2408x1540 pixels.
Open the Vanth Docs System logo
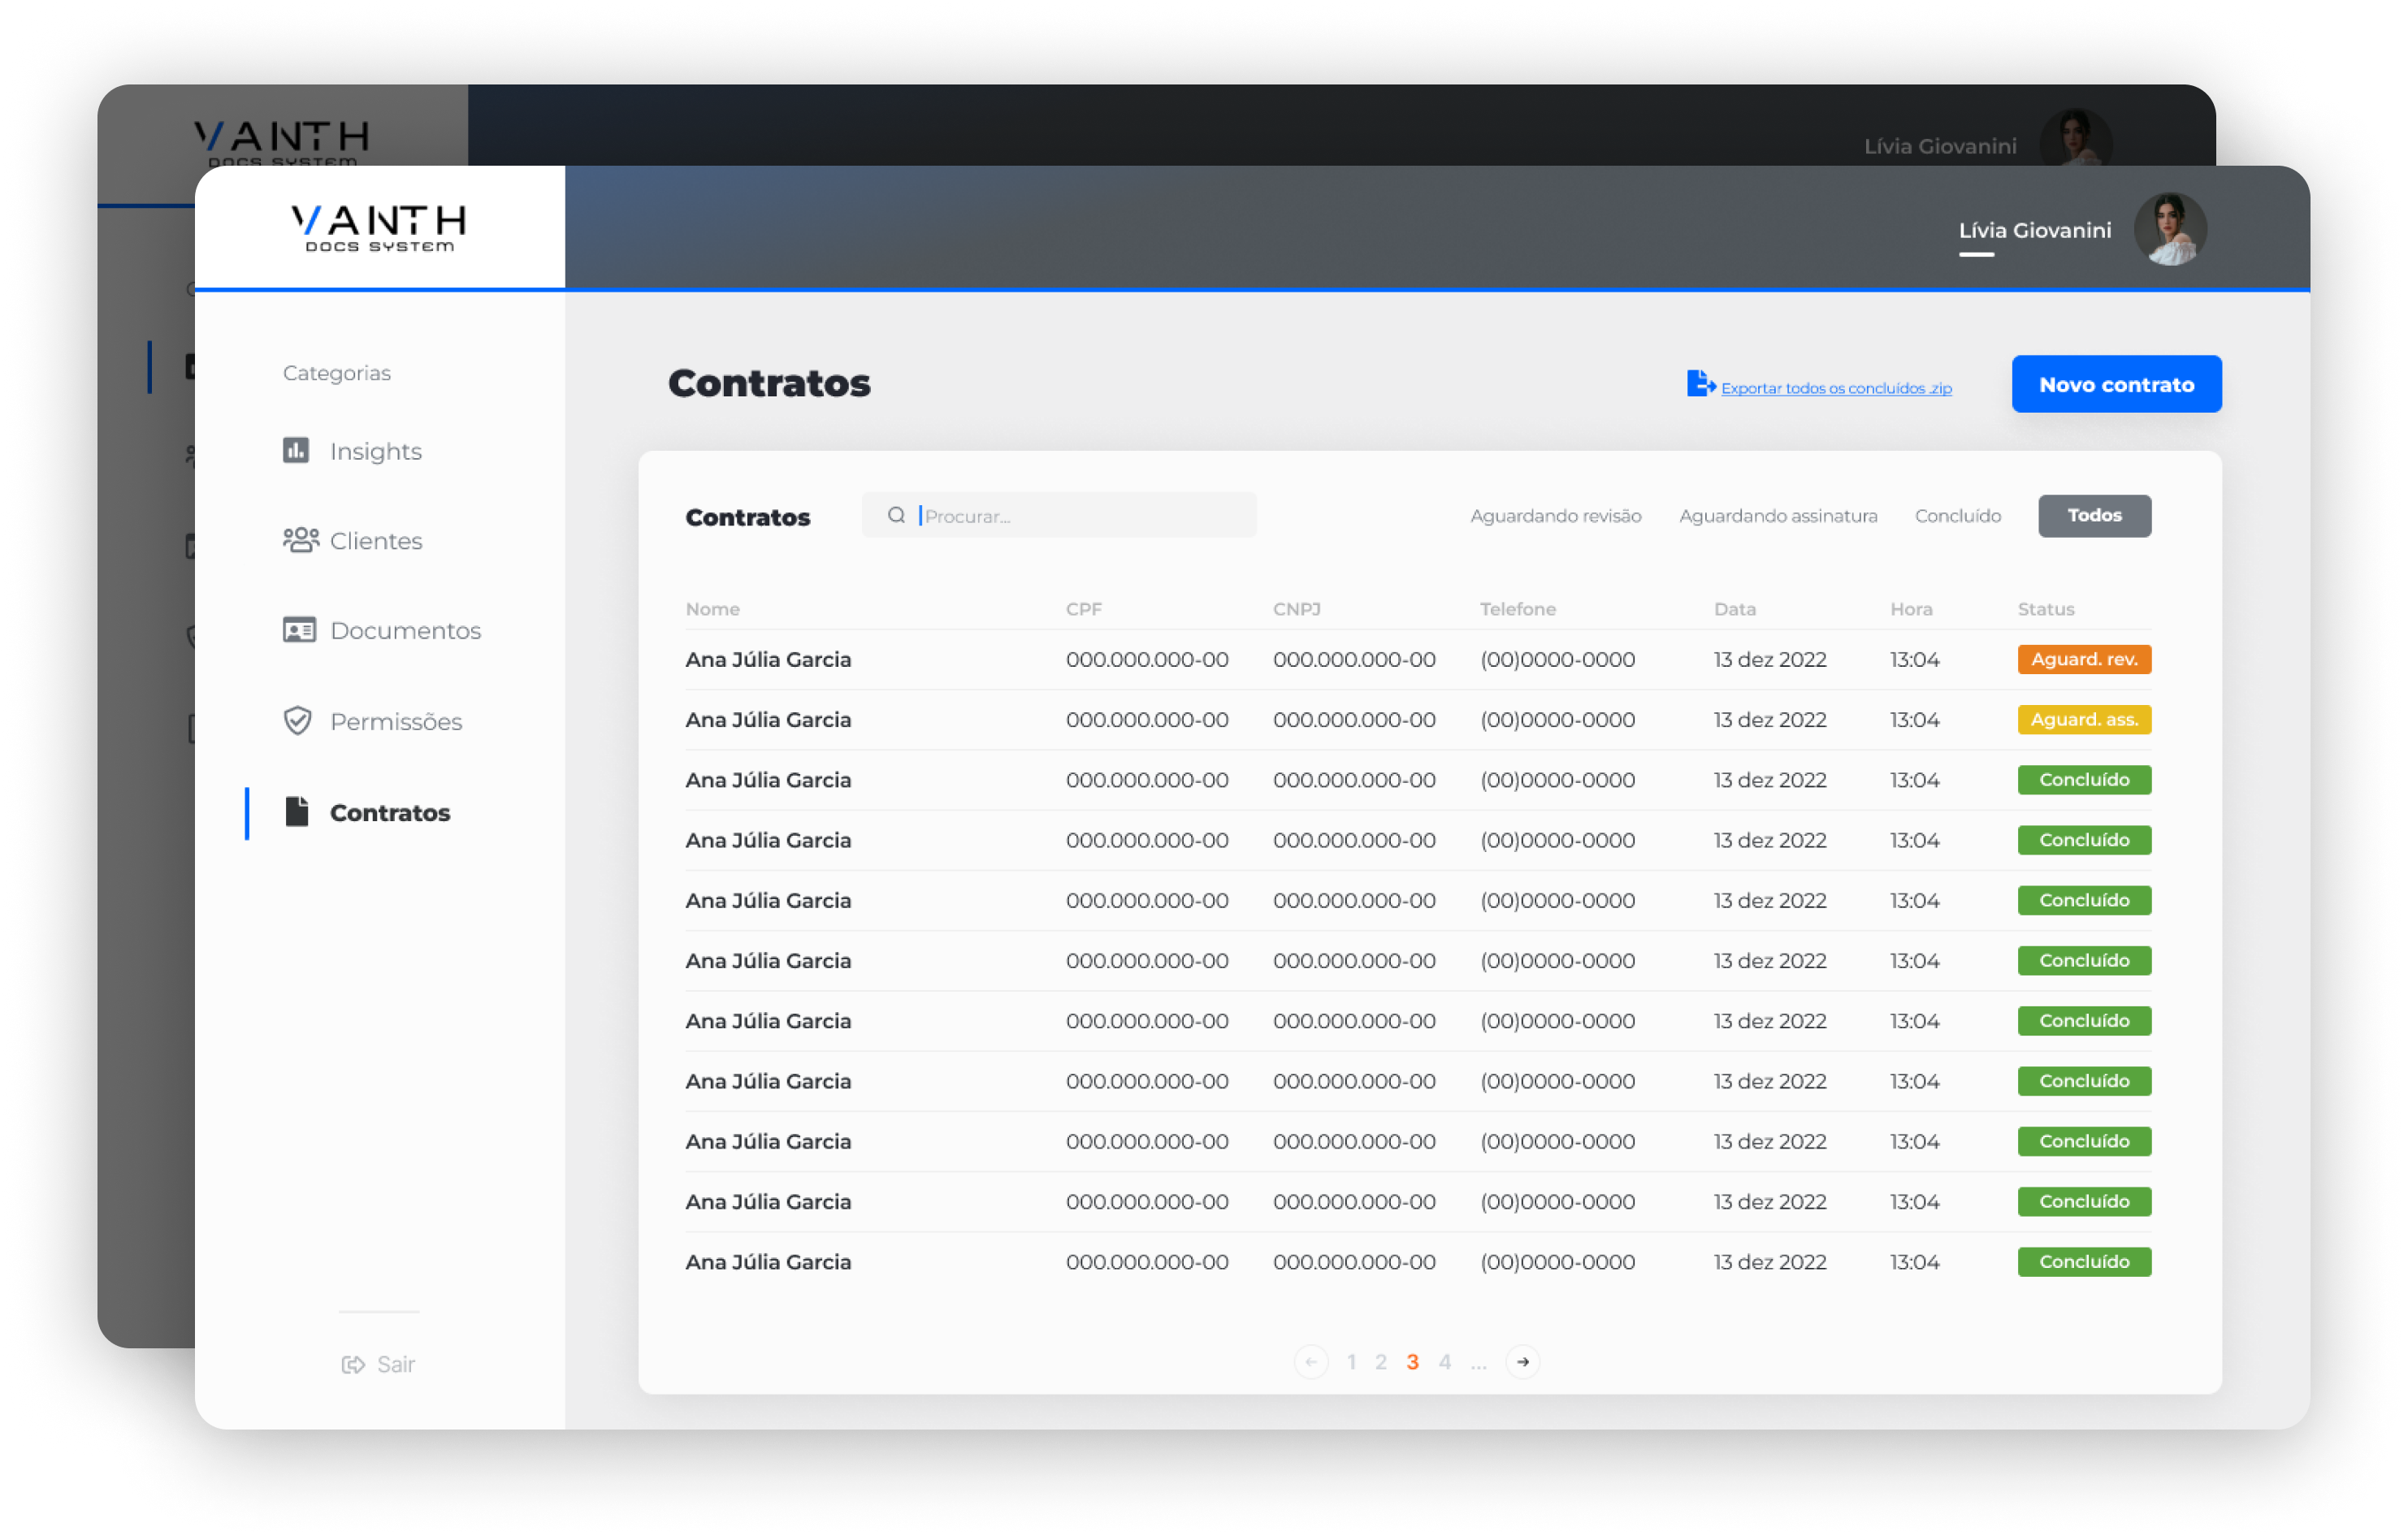[x=379, y=228]
